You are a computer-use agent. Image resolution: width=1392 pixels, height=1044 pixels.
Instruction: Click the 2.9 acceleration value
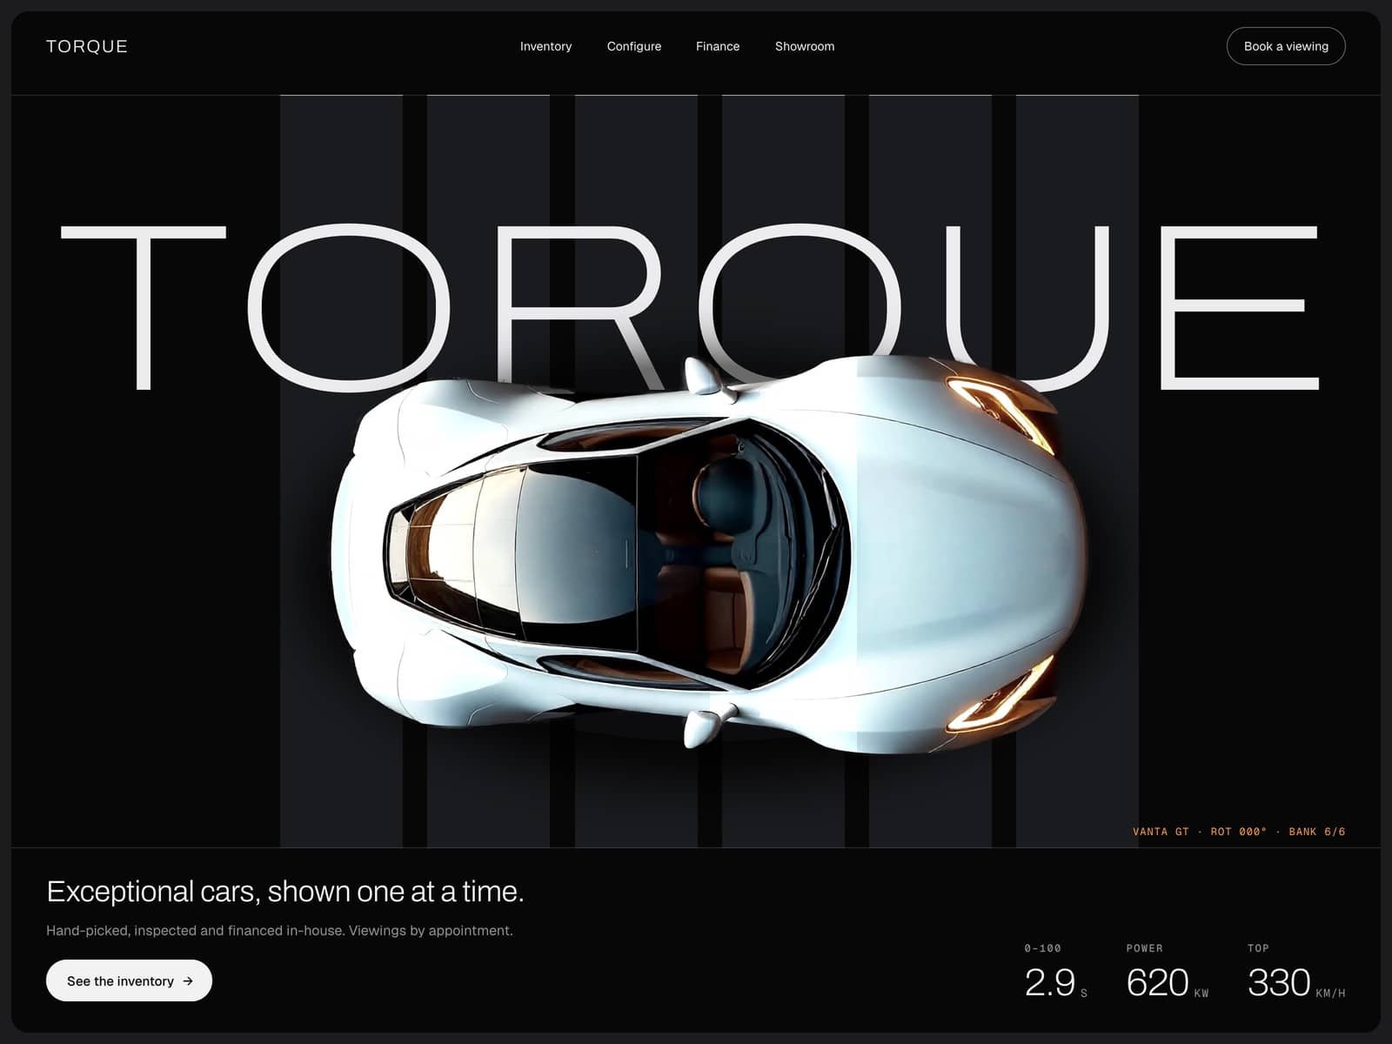point(1050,983)
